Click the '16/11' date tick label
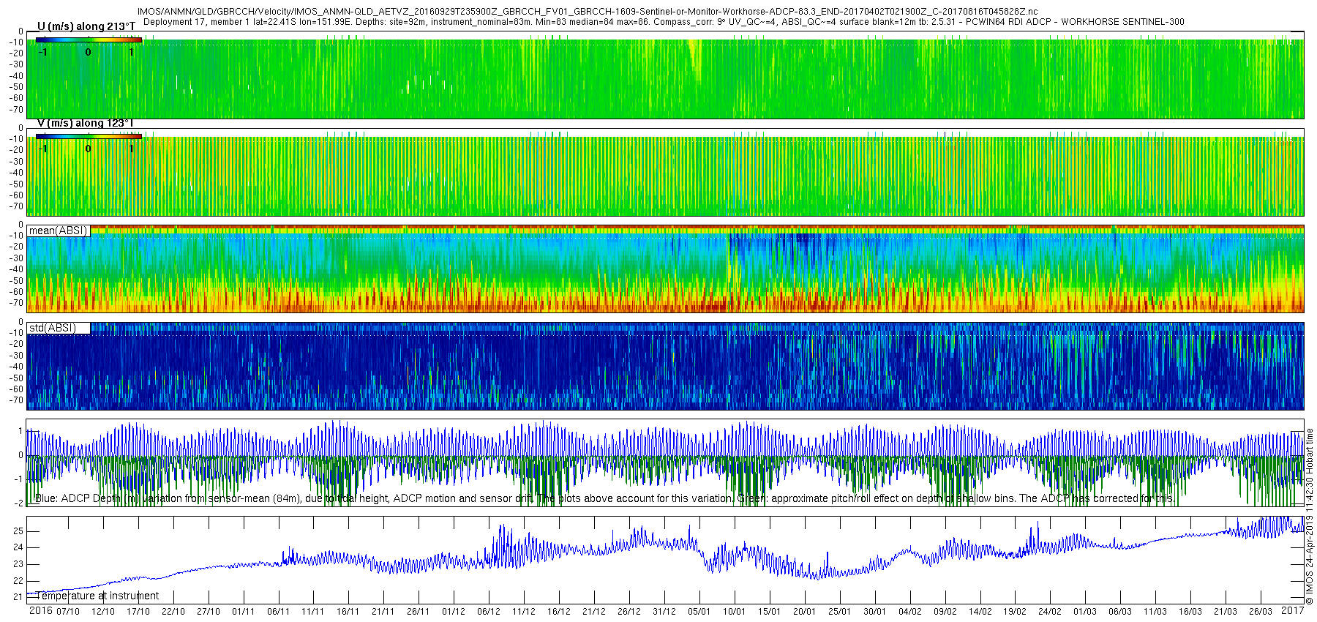 348,612
